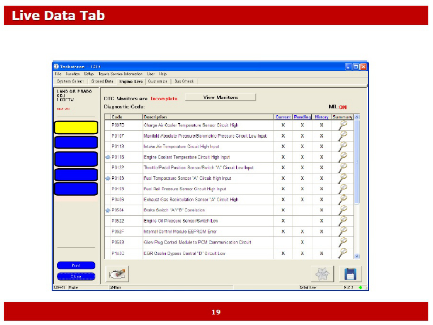Open summary magnifier for code P062F

coord(343,231)
